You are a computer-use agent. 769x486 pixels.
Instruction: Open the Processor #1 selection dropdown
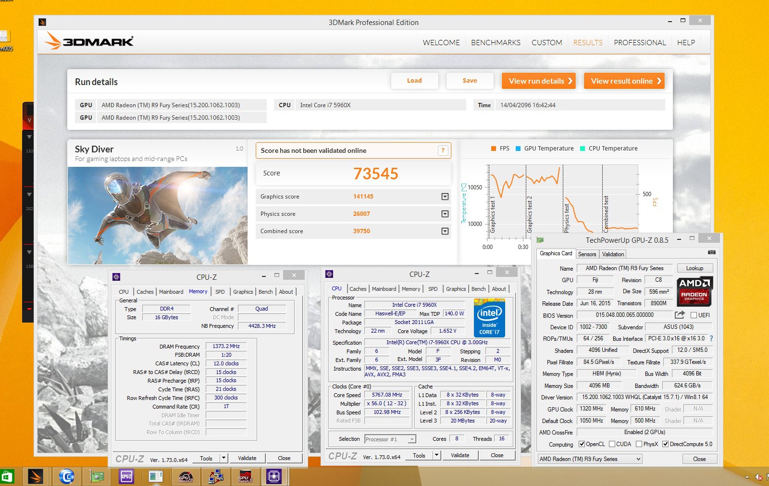coord(390,439)
